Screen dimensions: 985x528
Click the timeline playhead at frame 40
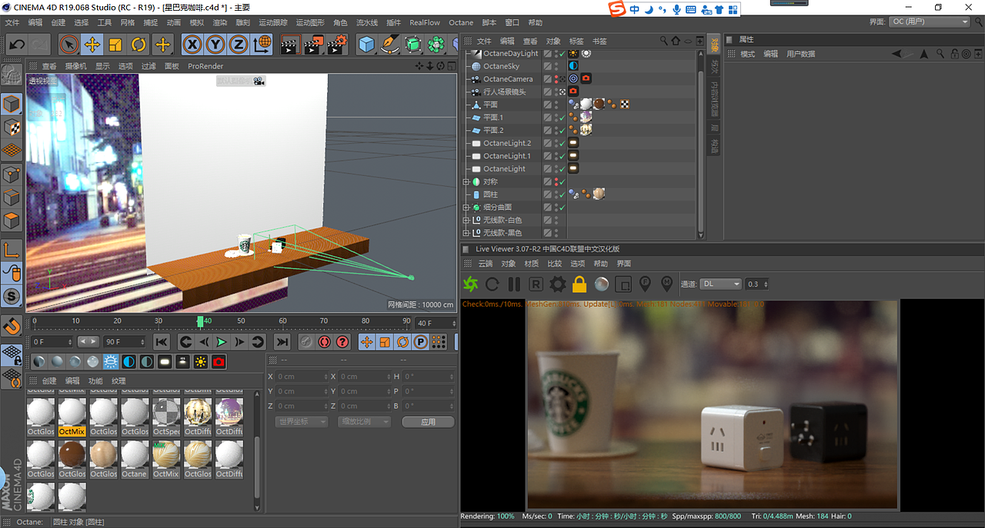(200, 321)
